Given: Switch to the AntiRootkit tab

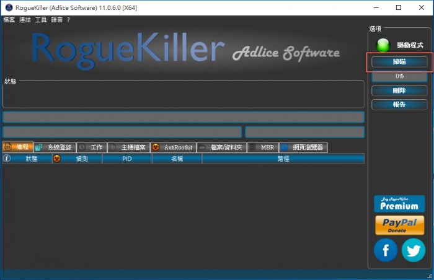Looking at the screenshot, I should (173, 147).
